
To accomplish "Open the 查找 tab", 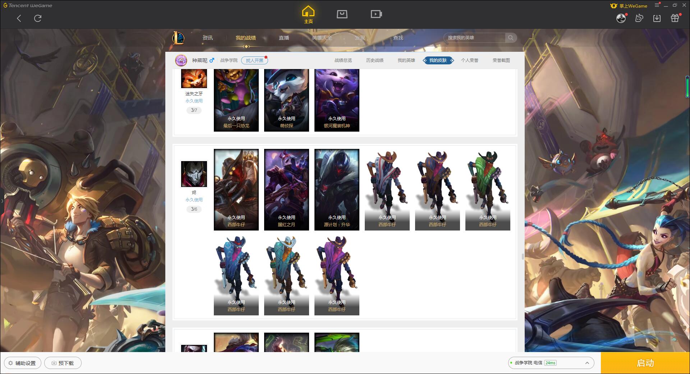I will [x=398, y=38].
